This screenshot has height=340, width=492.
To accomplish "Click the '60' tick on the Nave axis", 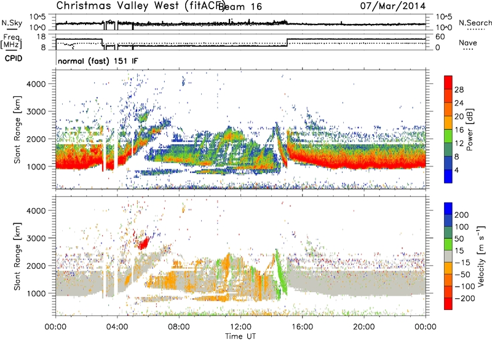I will tap(440, 37).
